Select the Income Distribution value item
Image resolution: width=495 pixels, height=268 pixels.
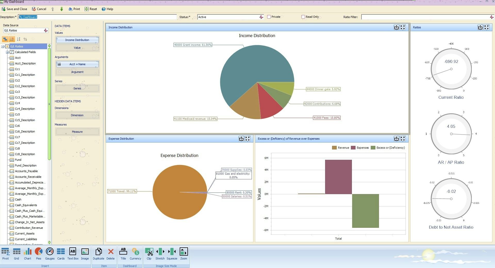pos(77,40)
